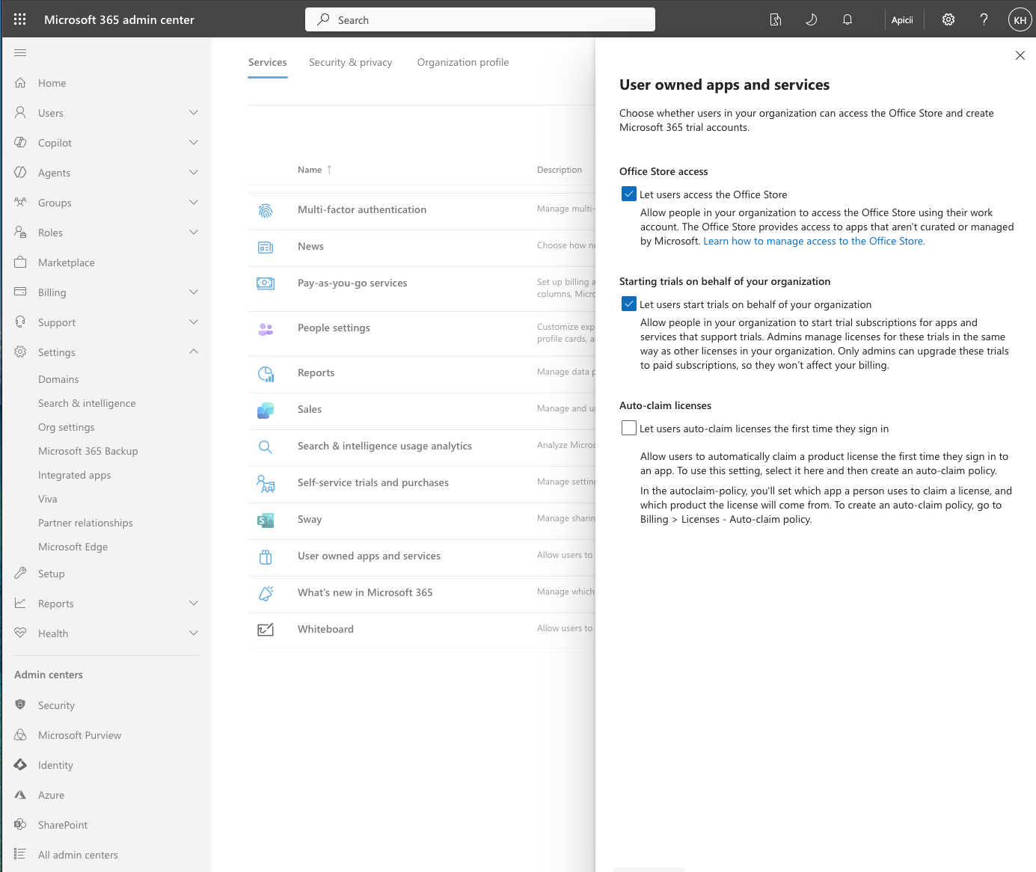Click the Search & intelligence usage analytics icon

pos(266,447)
